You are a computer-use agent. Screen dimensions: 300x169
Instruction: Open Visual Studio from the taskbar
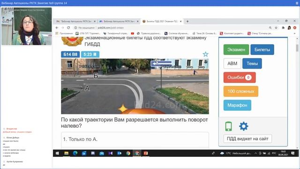pyautogui.click(x=111, y=154)
